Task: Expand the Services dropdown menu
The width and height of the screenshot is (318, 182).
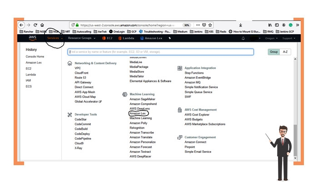Action: tap(54, 38)
